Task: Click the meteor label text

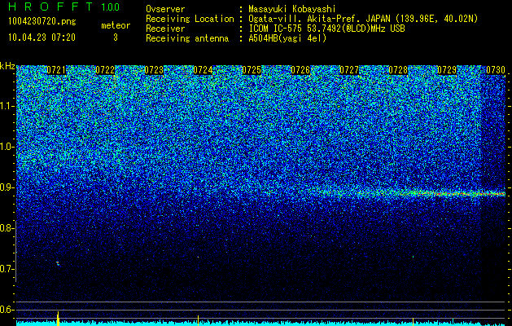Action: pos(116,25)
